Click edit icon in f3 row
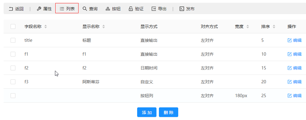Viewport: 306px width, 120px height. (290, 82)
